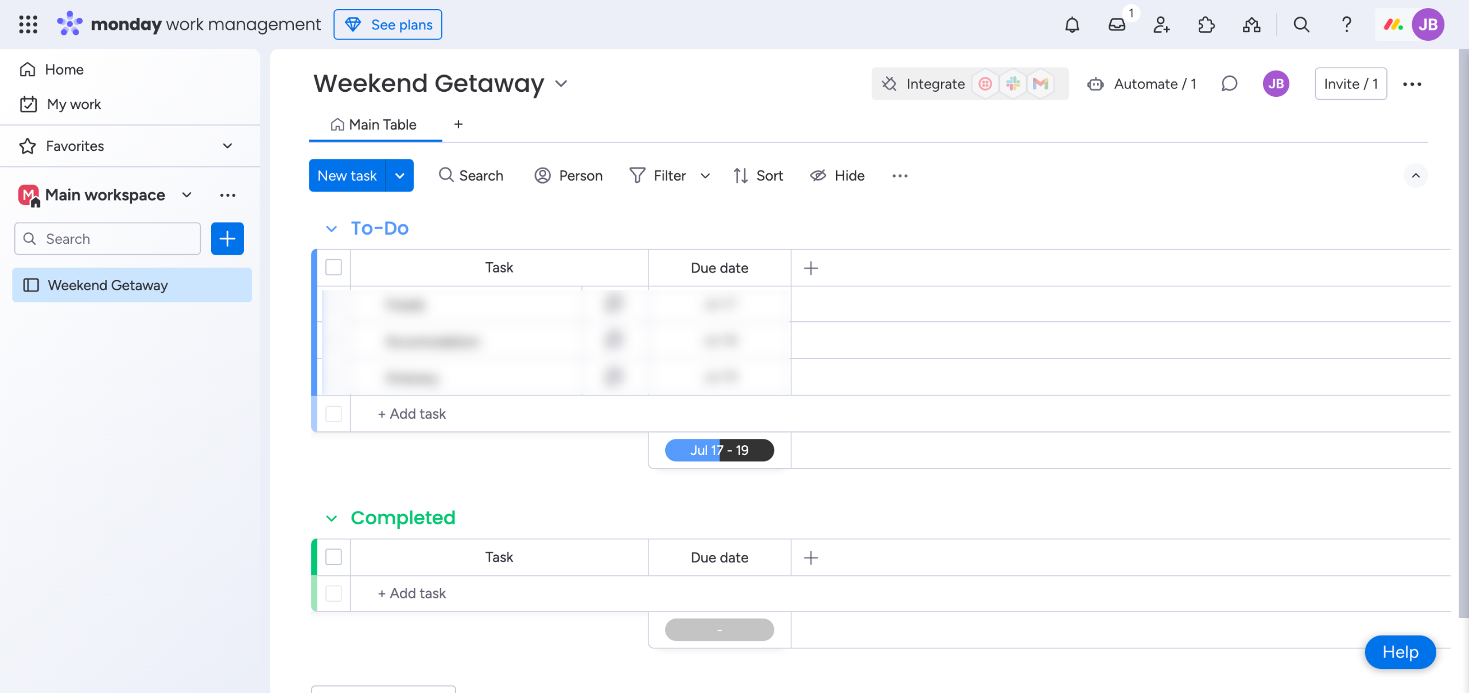Viewport: 1469px width, 693px height.
Task: Focus the workspace Search input field
Action: (x=108, y=239)
